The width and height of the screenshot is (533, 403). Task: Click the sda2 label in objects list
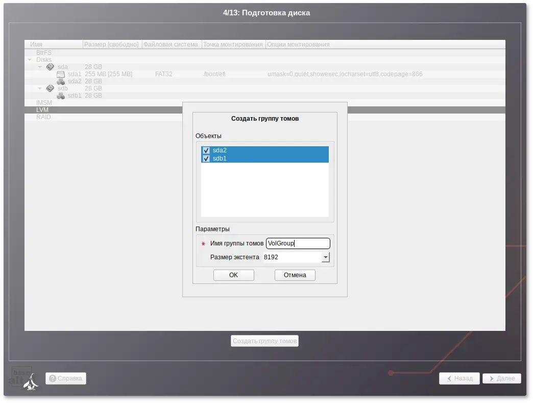pyautogui.click(x=220, y=150)
